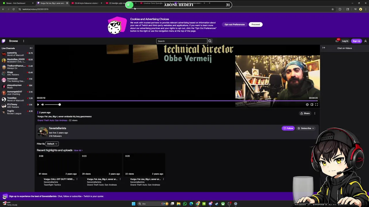
Task: Open the Chrome profile avatar
Action: [360, 9]
